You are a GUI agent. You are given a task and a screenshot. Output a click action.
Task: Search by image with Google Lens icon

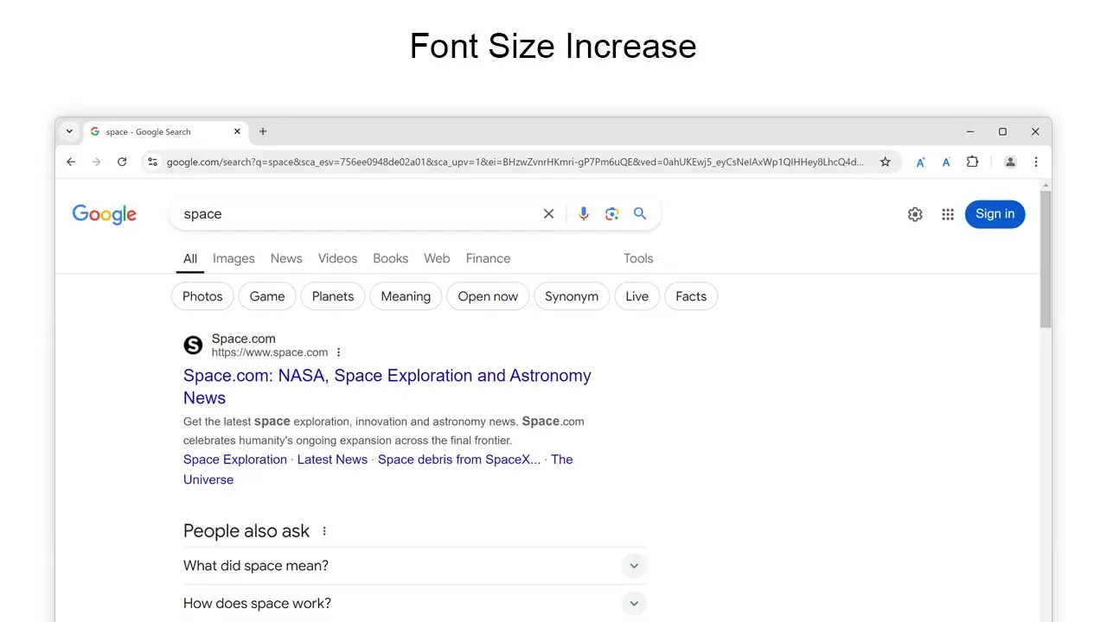(611, 213)
